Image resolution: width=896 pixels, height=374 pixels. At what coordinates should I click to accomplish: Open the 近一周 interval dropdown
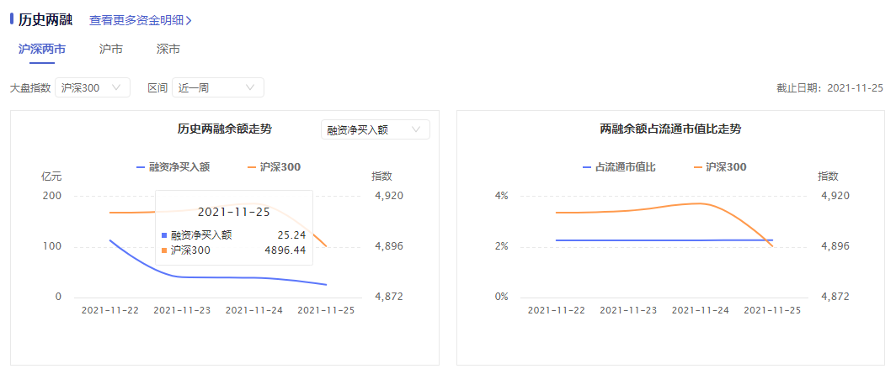coord(218,87)
